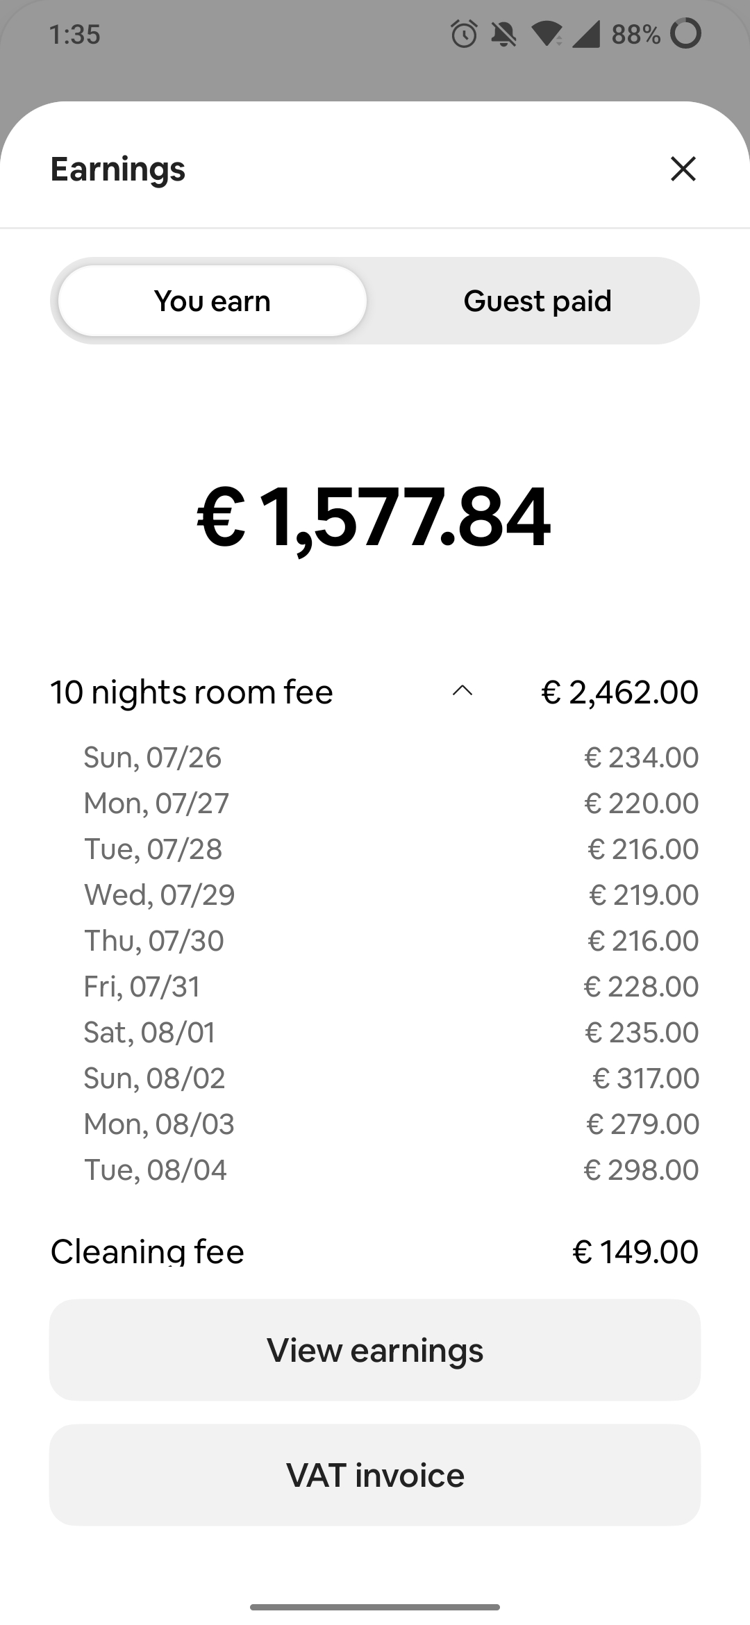Tap the Sun, 07/26 nightly rate row
This screenshot has height=1625, width=750.
point(391,757)
